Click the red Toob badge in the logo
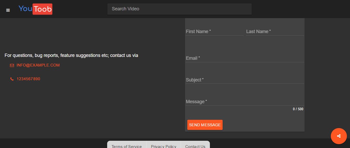Viewport: 350px width, 148px height. click(43, 9)
